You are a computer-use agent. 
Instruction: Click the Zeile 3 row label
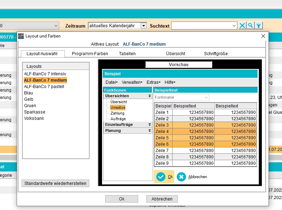coord(162,125)
